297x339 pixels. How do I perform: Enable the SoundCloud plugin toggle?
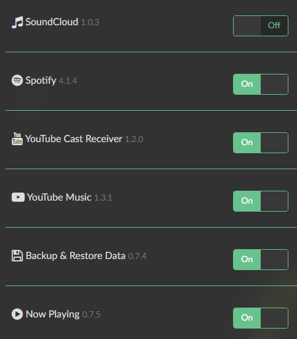pos(261,26)
